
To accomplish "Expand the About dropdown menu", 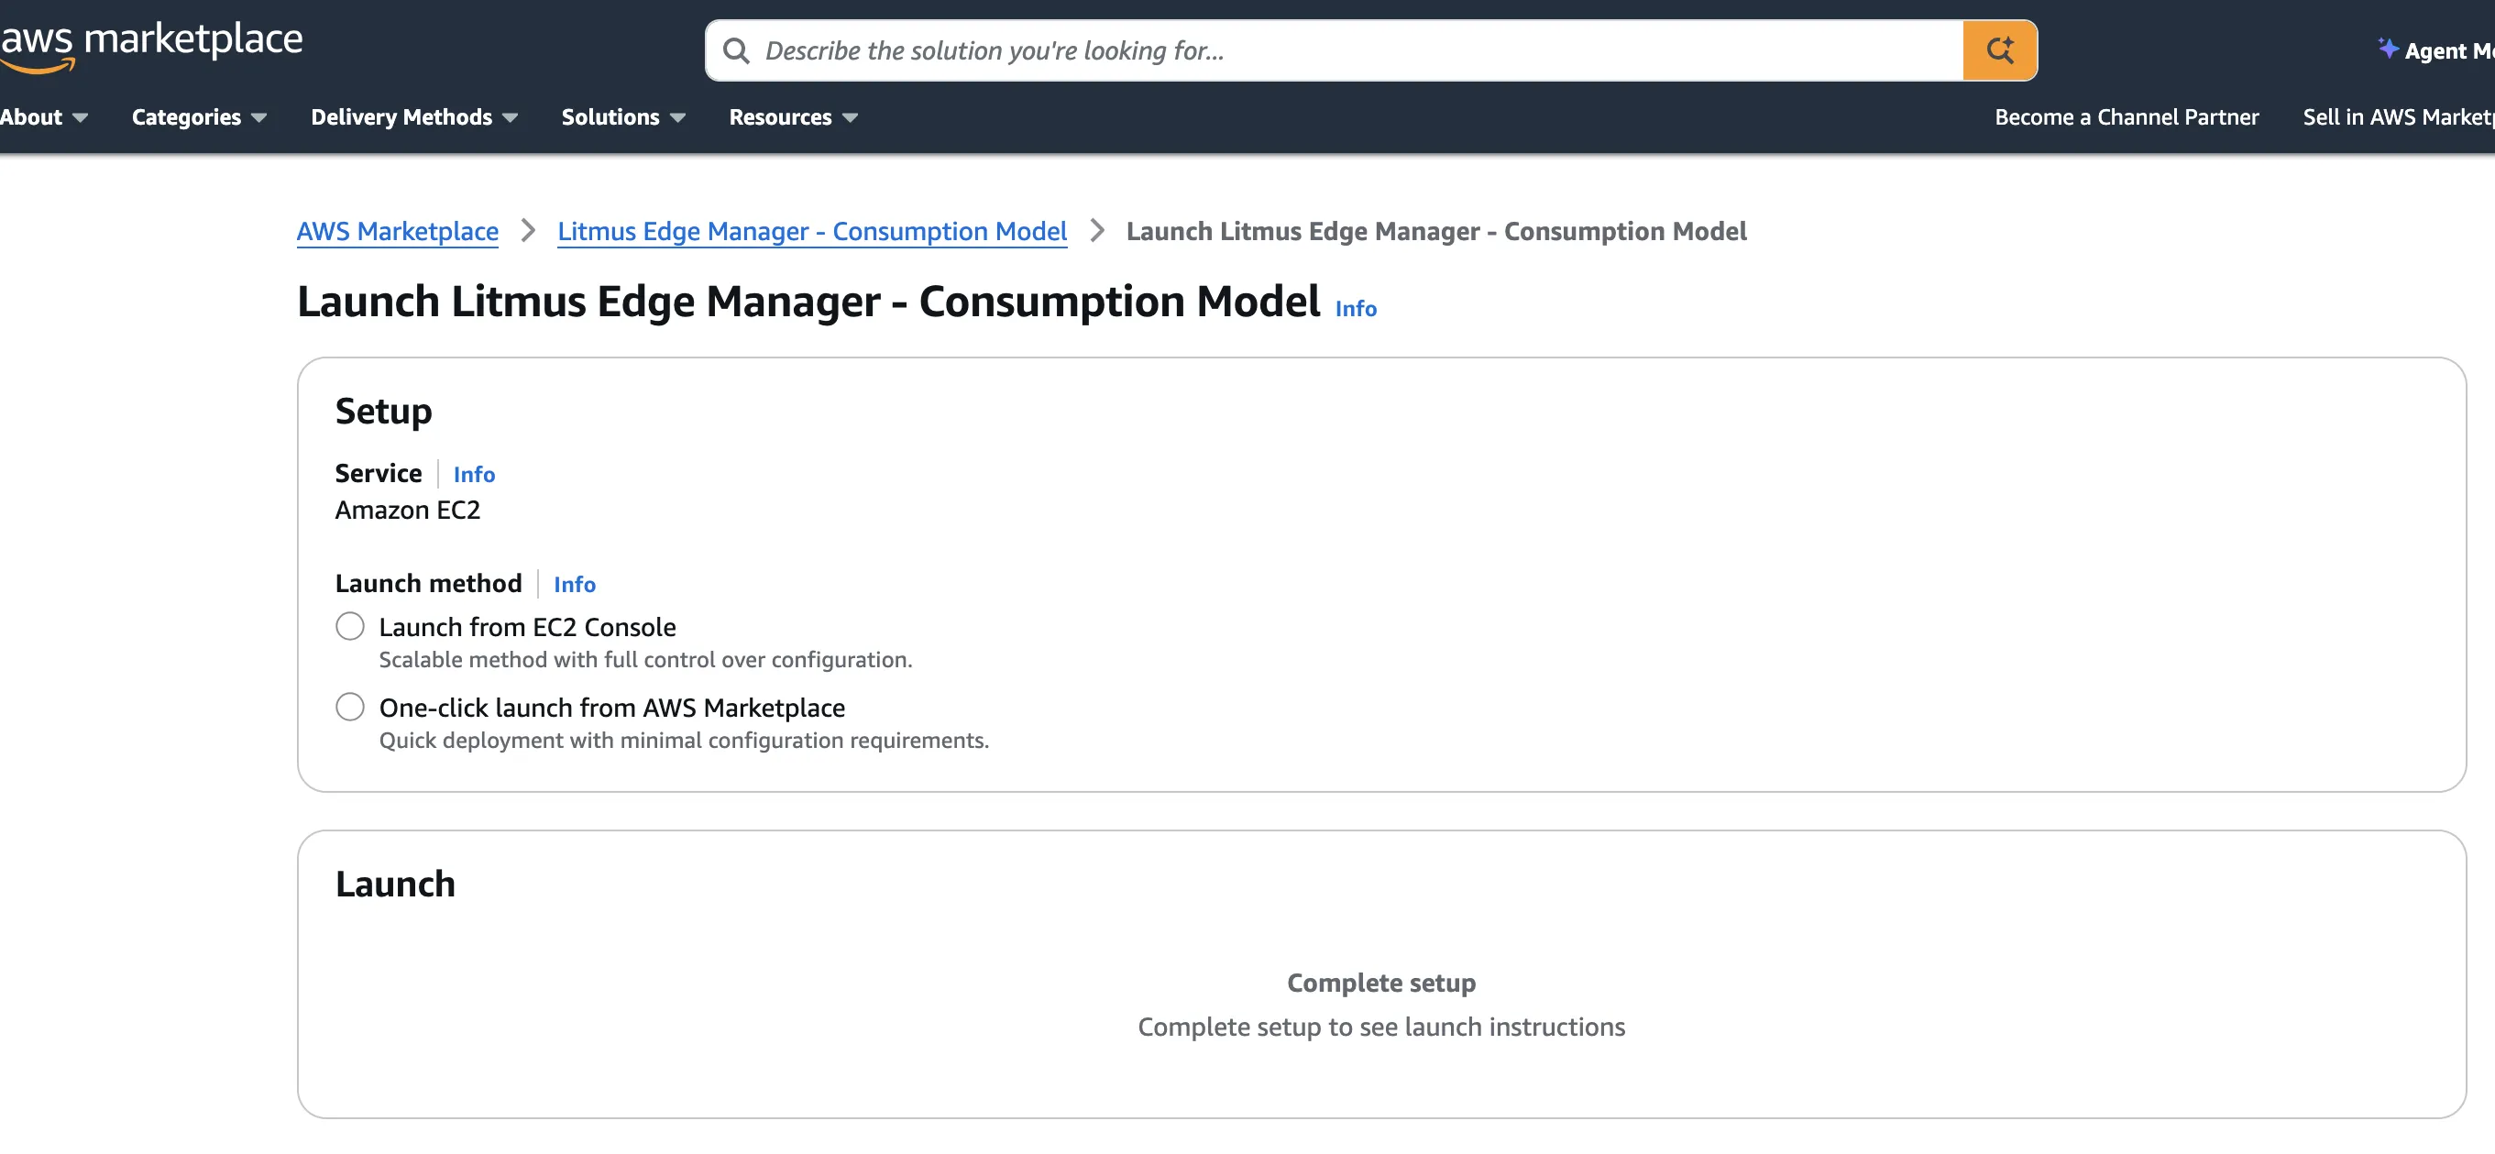I will coord(44,116).
